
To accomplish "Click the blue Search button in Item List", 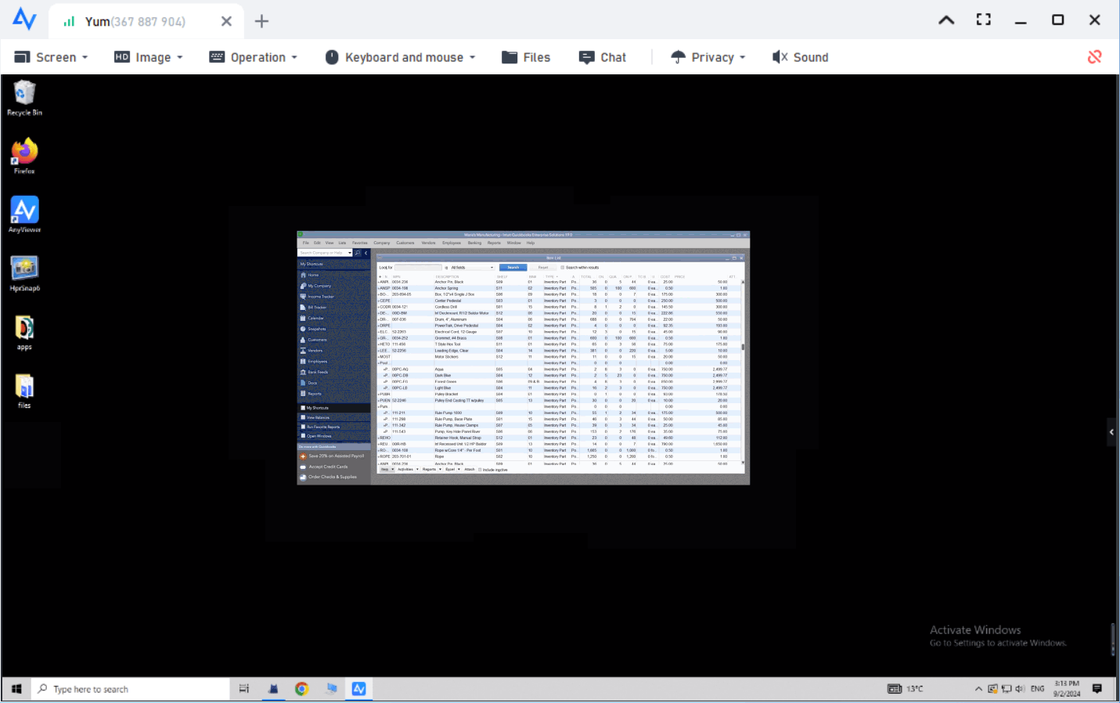I will click(x=513, y=268).
